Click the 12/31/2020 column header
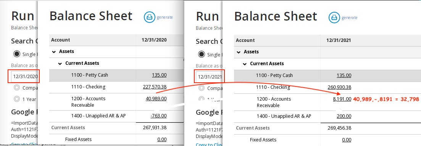The height and width of the screenshot is (146, 421). coord(154,40)
